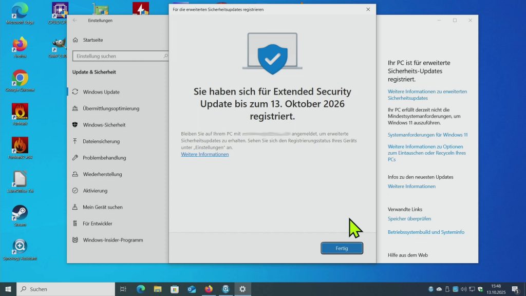The height and width of the screenshot is (296, 526).
Task: Open the Weitere Informationen link in dialog
Action: 204,154
